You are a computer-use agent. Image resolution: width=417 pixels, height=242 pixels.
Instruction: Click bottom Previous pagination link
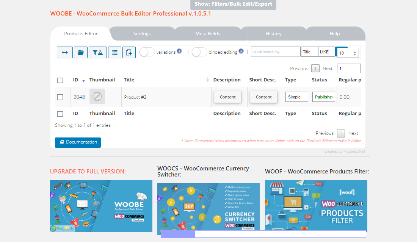click(325, 133)
